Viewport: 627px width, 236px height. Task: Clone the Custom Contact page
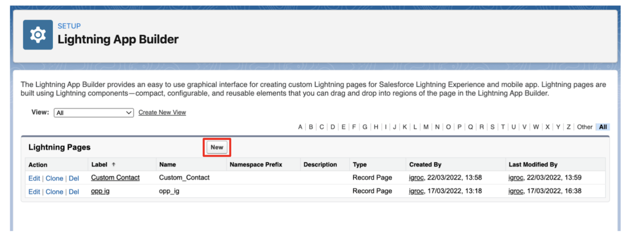(x=54, y=178)
